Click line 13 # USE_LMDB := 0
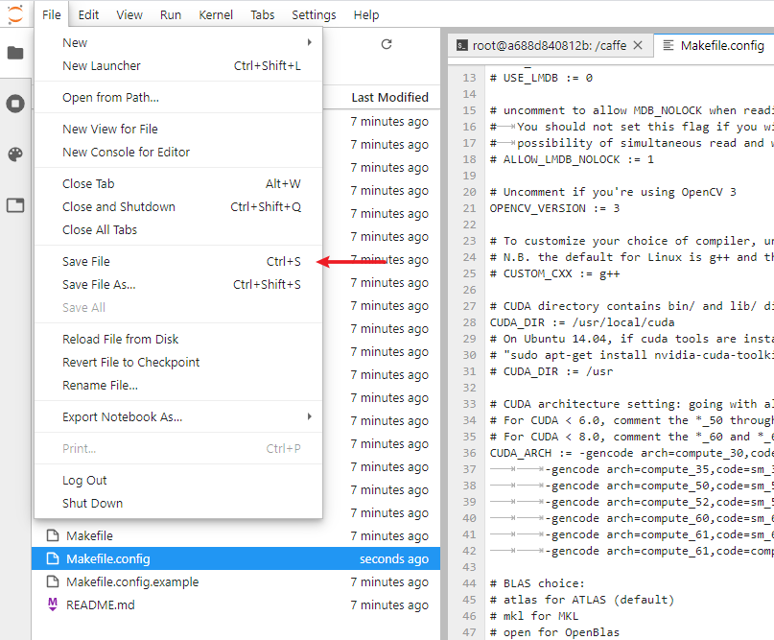774x640 pixels. coord(541,78)
